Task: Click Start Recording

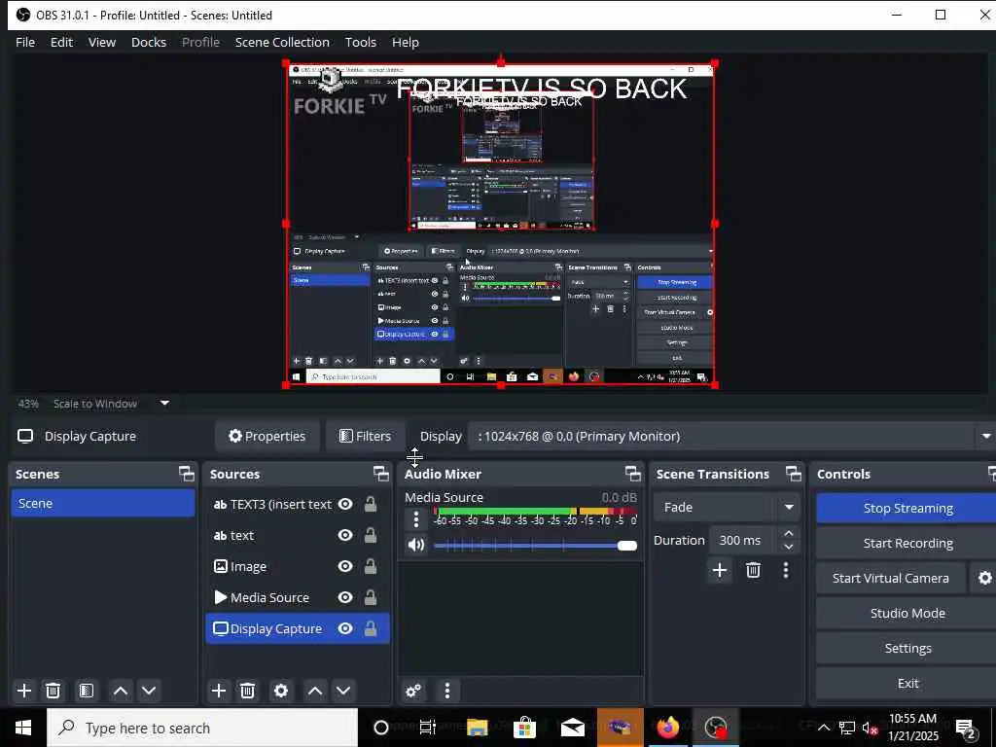Action: pyautogui.click(x=907, y=543)
